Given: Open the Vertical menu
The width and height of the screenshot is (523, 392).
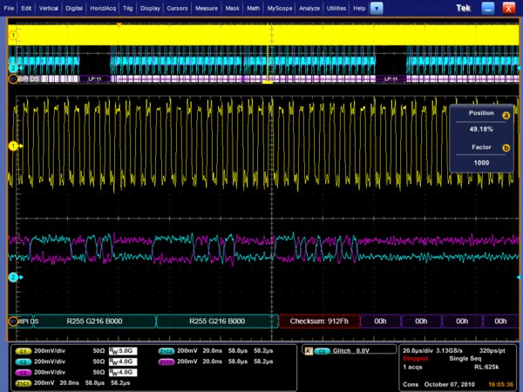Looking at the screenshot, I should (48, 9).
